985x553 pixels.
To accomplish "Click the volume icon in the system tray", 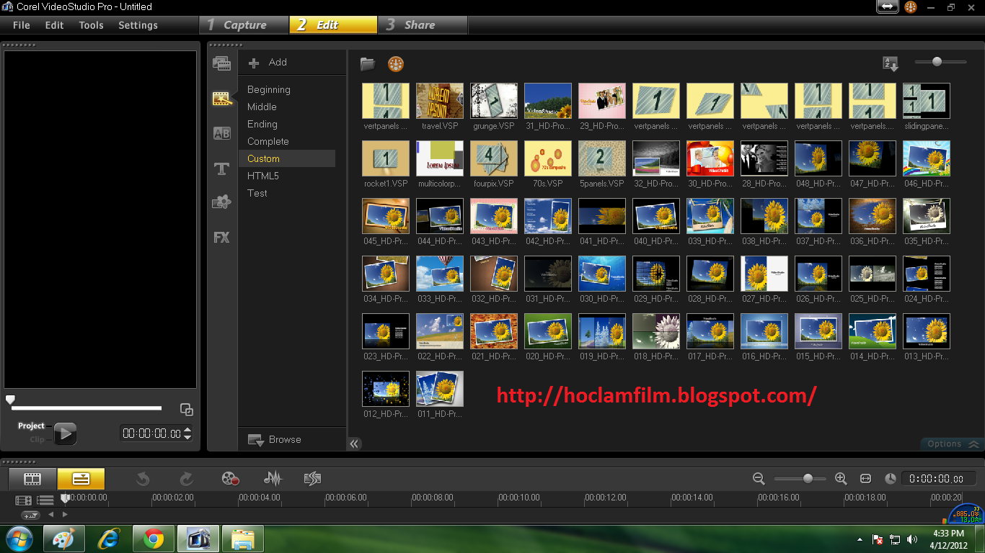I will tap(912, 539).
